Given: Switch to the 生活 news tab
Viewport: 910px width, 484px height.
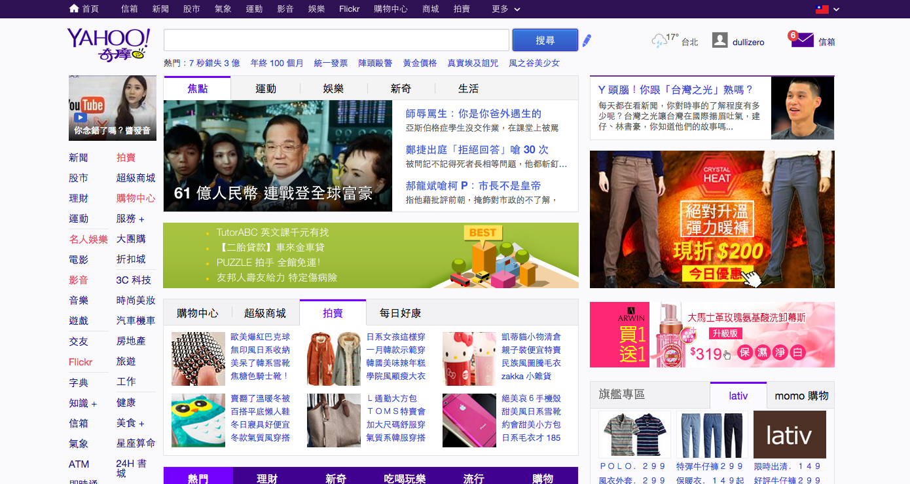Looking at the screenshot, I should [x=468, y=88].
